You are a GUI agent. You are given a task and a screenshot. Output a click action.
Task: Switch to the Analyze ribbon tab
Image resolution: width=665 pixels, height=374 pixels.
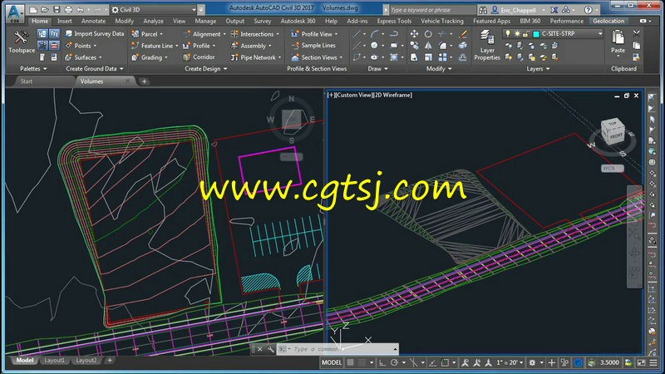(153, 21)
